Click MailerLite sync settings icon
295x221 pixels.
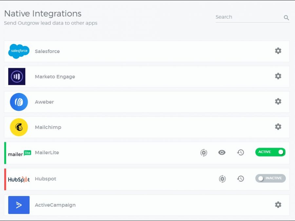click(204, 153)
